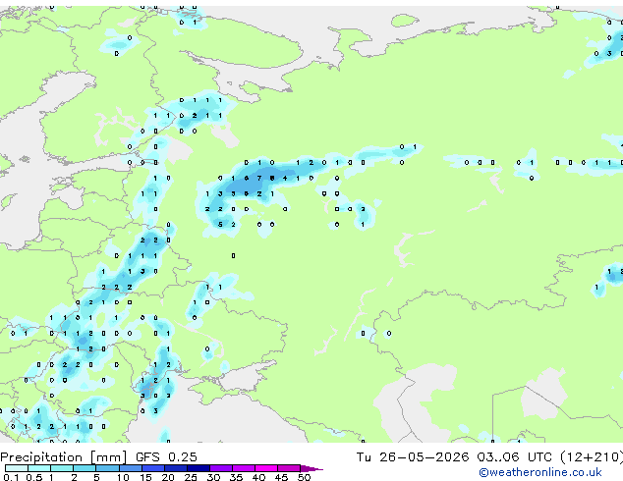Select the 2–5 mm legend color box
The image size is (623, 481).
(85, 468)
